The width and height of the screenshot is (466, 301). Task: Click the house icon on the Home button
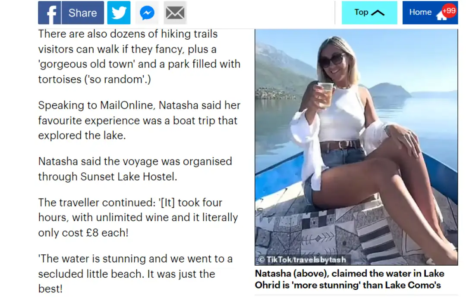pos(441,16)
